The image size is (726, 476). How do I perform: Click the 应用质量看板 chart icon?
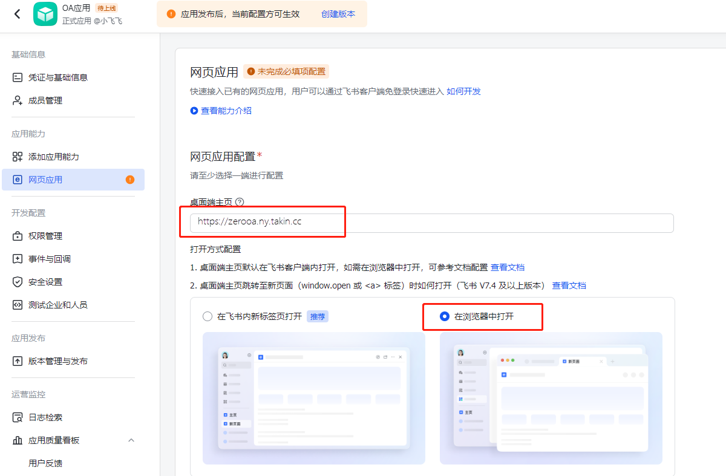tap(18, 440)
